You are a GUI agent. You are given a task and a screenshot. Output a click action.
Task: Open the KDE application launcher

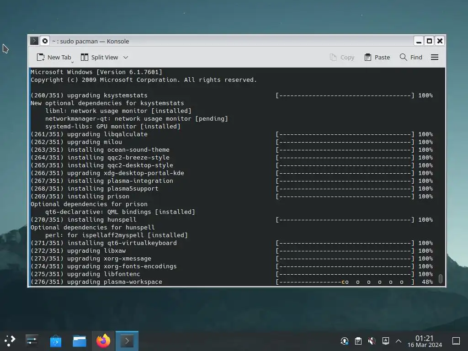pyautogui.click(x=10, y=340)
